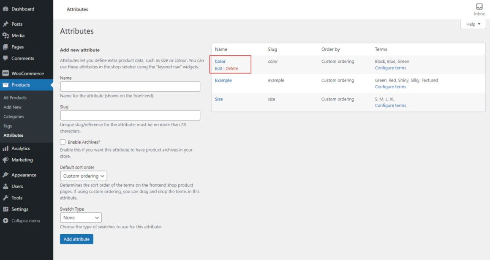Click the Terms column header
Viewport: 490px width, 260px height.
tap(381, 49)
